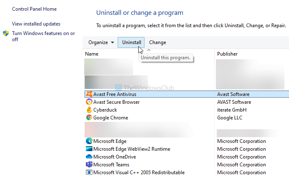
Task: Open the Control Panel Home link
Action: point(34,9)
